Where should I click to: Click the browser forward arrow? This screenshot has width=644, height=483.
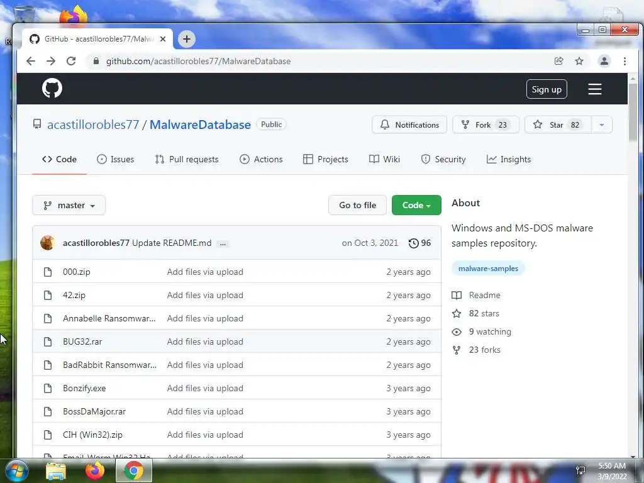51,61
